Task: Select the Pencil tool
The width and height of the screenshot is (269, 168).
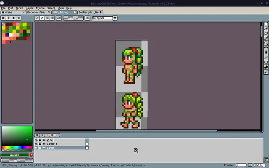Action: point(266,29)
